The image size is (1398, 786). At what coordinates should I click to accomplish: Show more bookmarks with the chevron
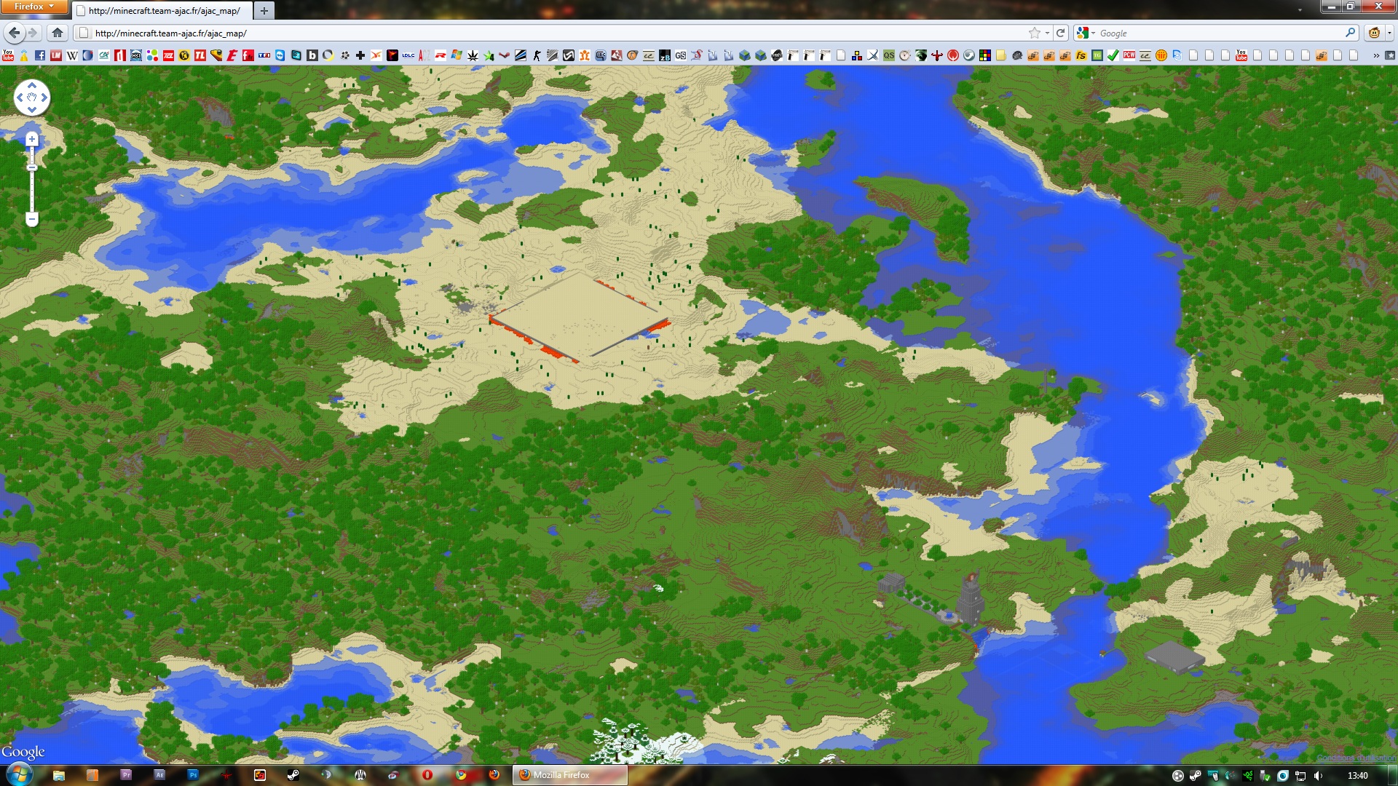1375,55
